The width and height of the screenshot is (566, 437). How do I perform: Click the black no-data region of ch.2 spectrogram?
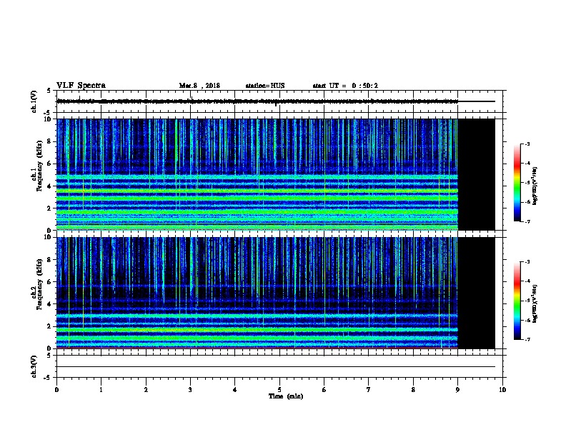(x=477, y=293)
